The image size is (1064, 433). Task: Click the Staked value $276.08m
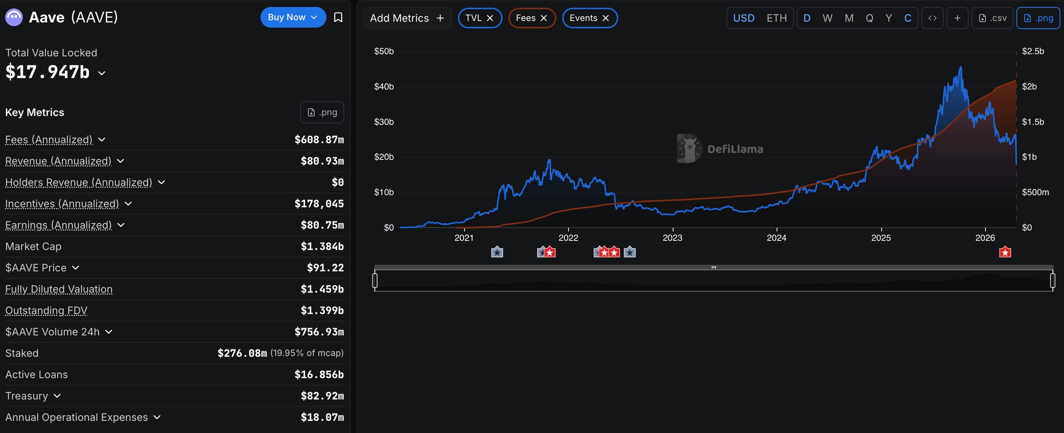point(242,353)
